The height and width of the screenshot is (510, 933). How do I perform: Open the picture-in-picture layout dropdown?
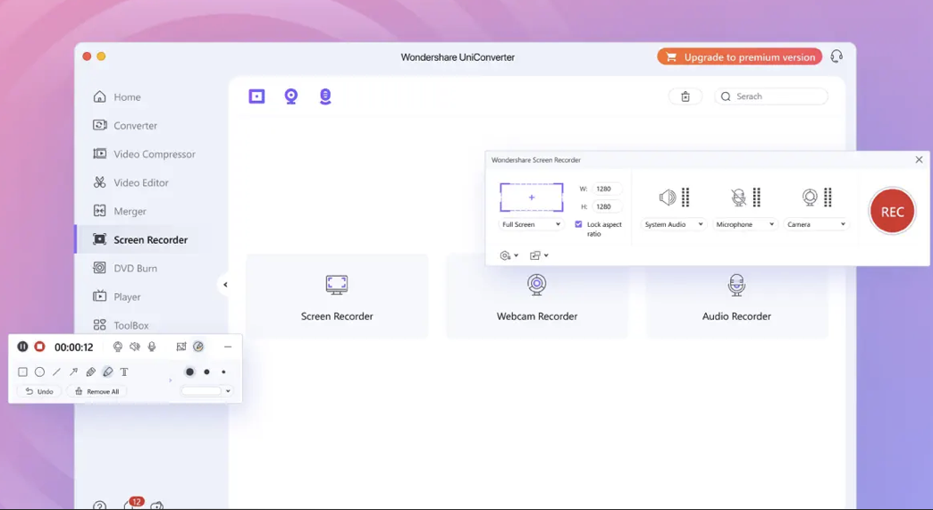coord(539,255)
